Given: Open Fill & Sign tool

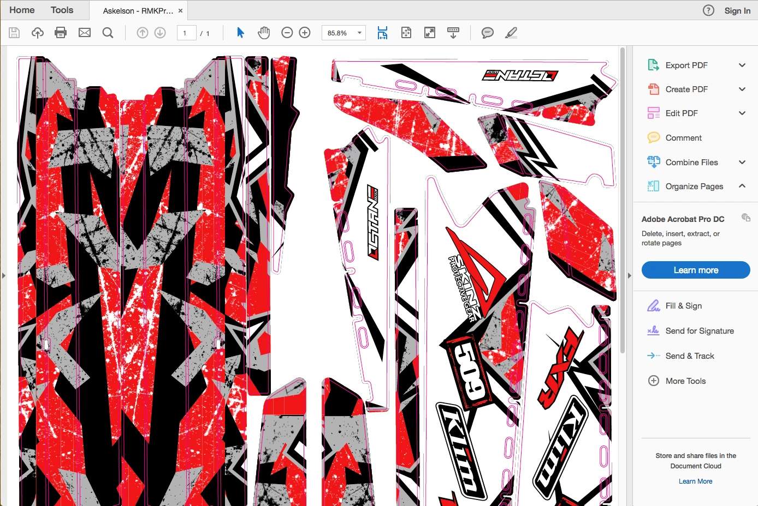Looking at the screenshot, I should (674, 306).
